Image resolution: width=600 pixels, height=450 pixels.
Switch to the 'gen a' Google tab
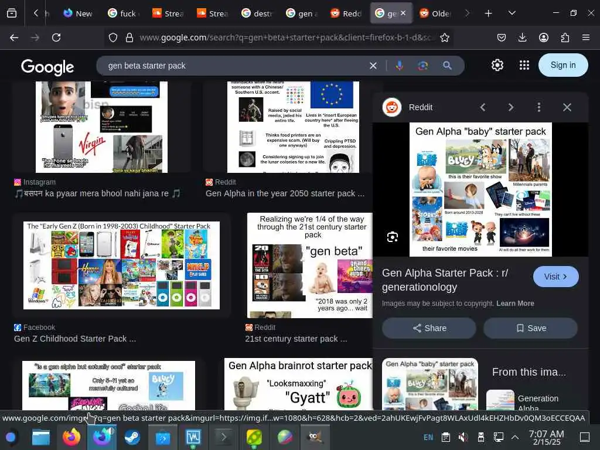click(302, 13)
